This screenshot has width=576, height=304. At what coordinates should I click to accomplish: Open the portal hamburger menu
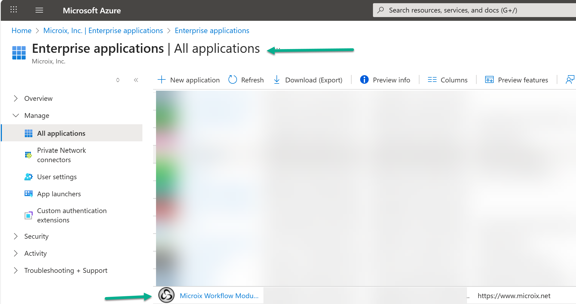pos(39,10)
